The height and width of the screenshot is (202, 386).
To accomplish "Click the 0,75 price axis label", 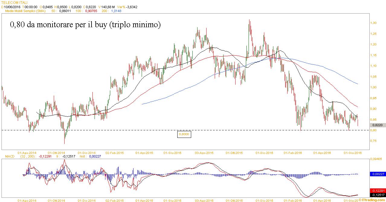I will click(374, 141).
